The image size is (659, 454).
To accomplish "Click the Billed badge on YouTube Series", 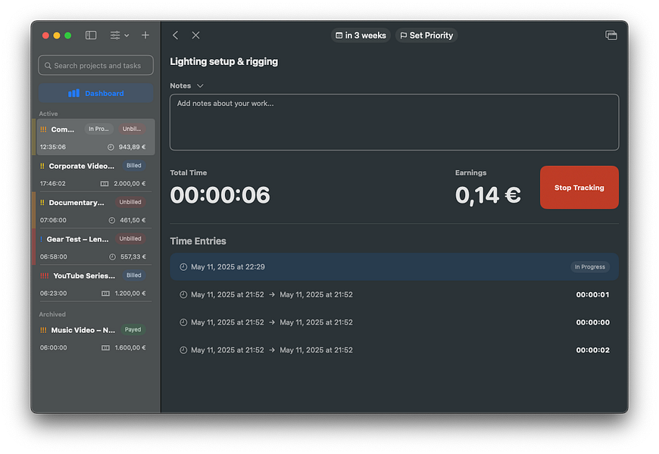I will coord(133,275).
